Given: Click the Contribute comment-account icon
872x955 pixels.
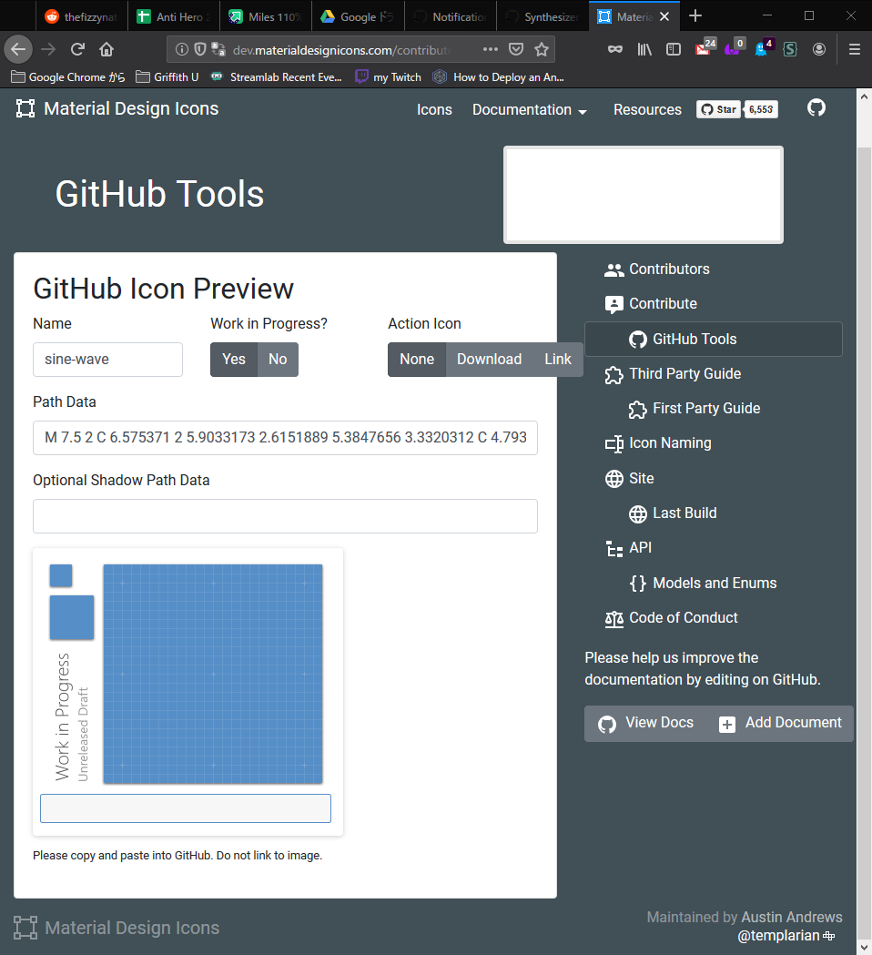Looking at the screenshot, I should coord(613,305).
